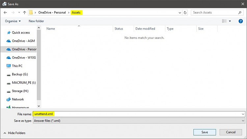Viewport: 247px width, 139px height.
Task: Click the Network icon
Action: [x=9, y=99]
